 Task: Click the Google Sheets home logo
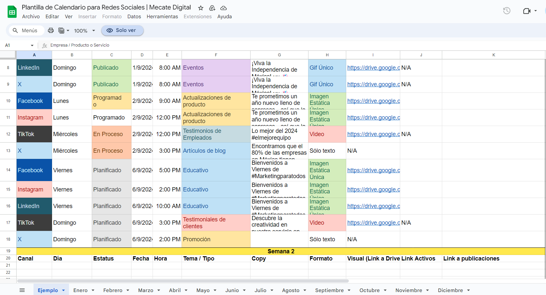tap(12, 12)
